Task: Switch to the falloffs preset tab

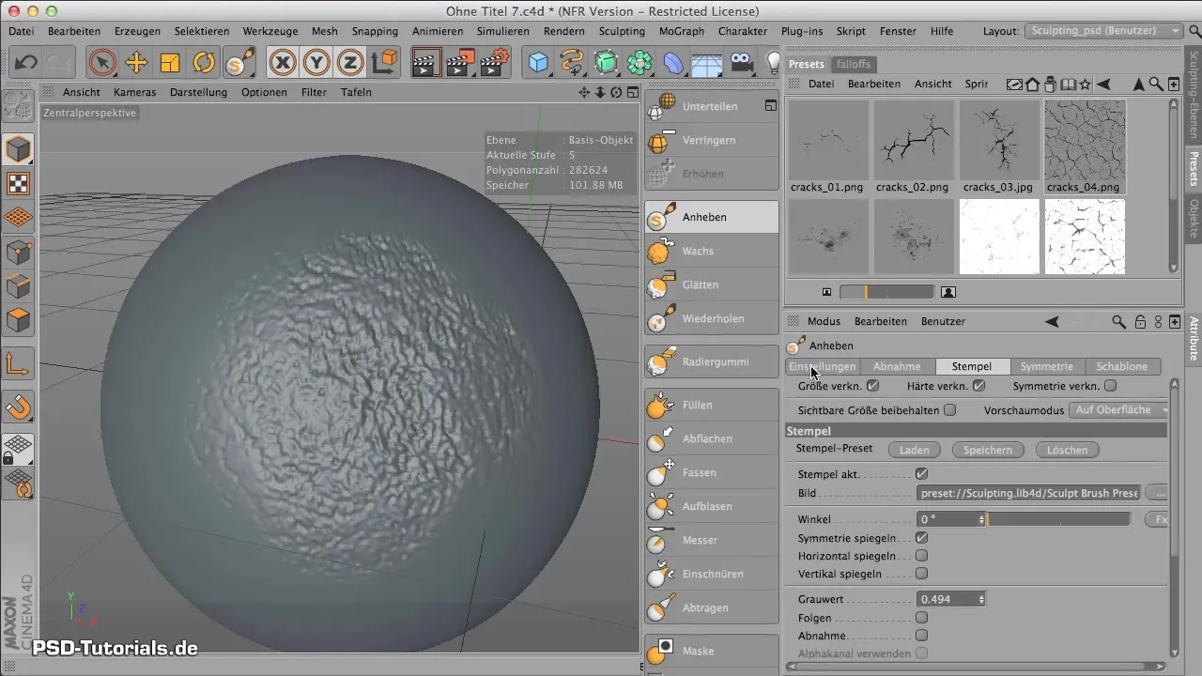Action: click(x=853, y=64)
